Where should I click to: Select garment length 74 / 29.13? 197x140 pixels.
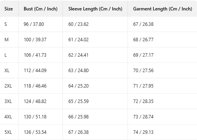pos(143,132)
